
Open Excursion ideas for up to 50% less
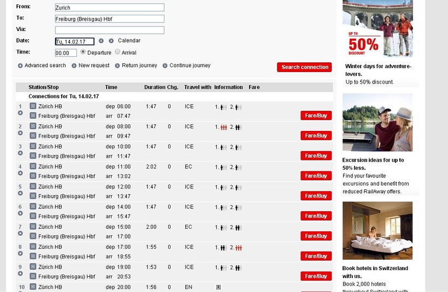click(x=373, y=164)
